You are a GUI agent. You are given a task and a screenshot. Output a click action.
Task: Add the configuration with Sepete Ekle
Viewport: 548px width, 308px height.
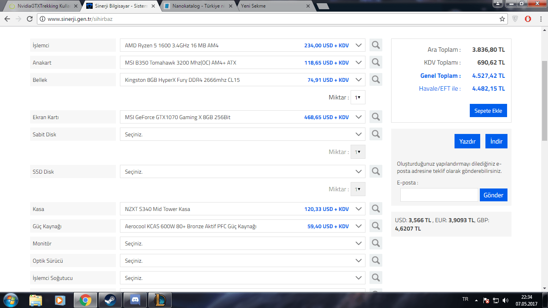(488, 111)
